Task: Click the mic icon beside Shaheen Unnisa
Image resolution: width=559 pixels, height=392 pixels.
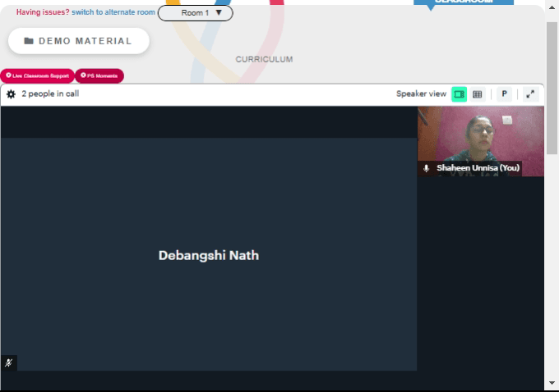Action: coord(426,168)
